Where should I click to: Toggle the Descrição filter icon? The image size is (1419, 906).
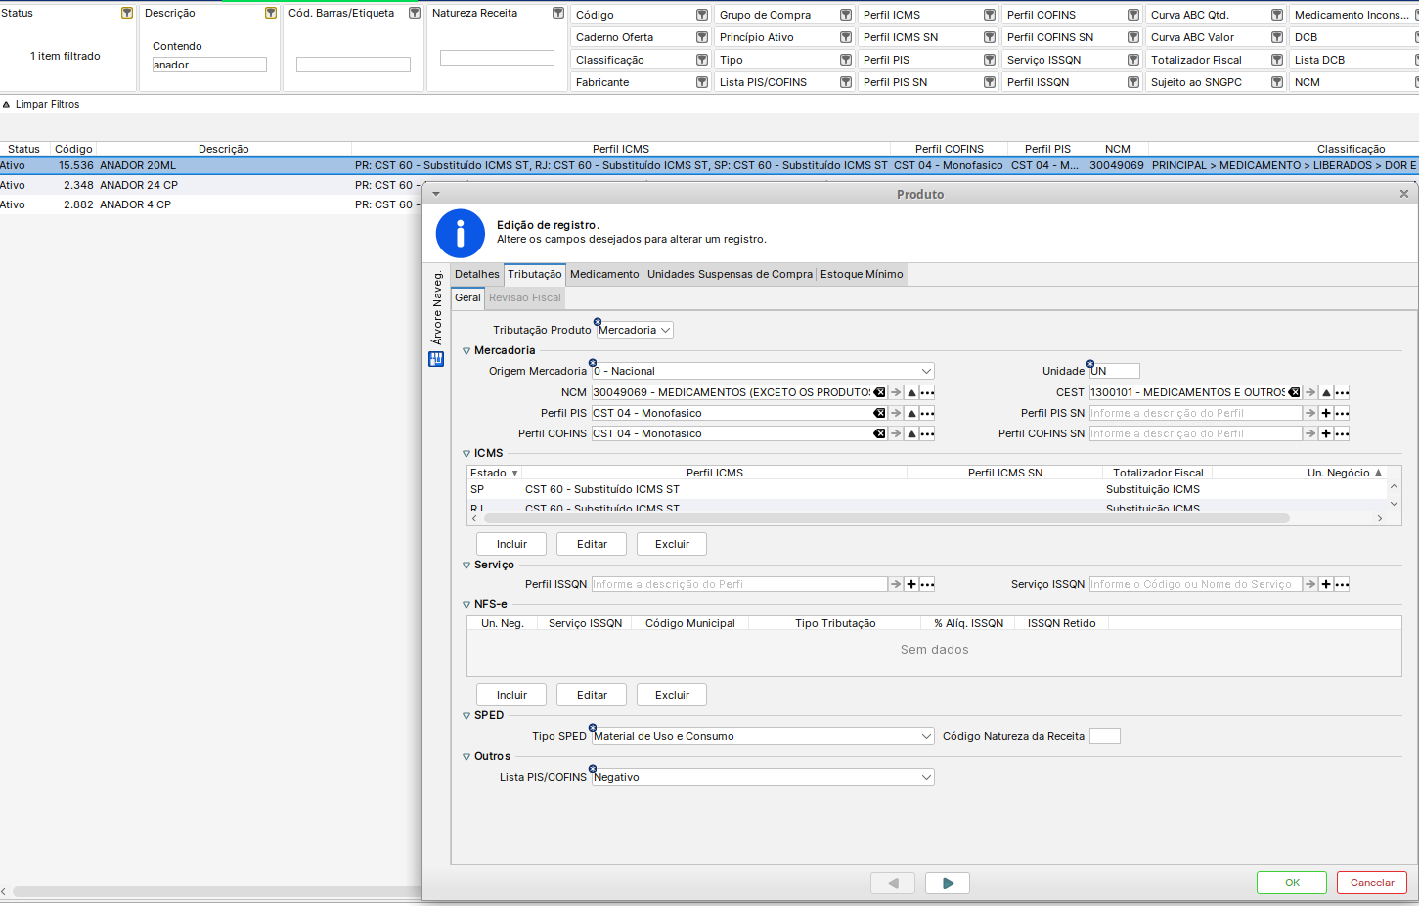point(271,13)
